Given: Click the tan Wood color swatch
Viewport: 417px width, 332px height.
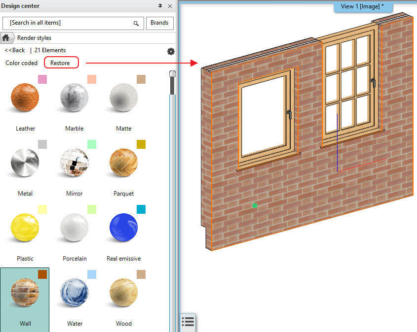Looking at the screenshot, I should (x=141, y=274).
